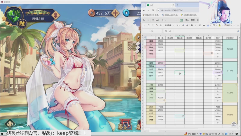
Task: Open the second bookmark with blue icon
Action: tap(170, 15)
